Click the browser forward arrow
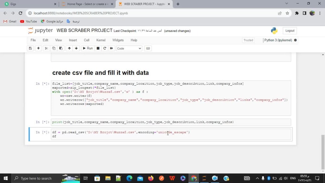The image size is (325, 183). [13, 13]
